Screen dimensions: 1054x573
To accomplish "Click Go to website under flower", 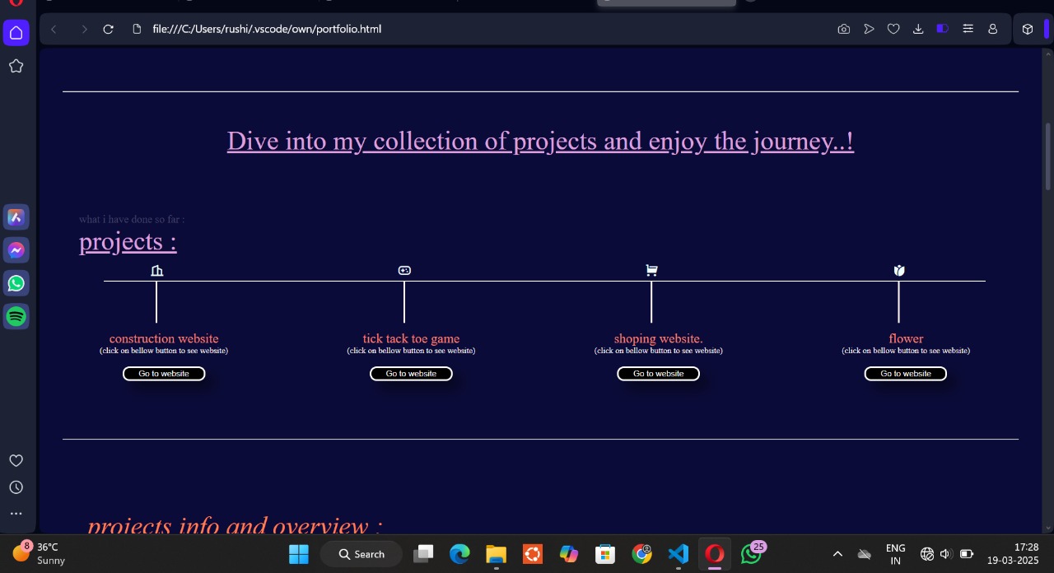I will tap(906, 374).
